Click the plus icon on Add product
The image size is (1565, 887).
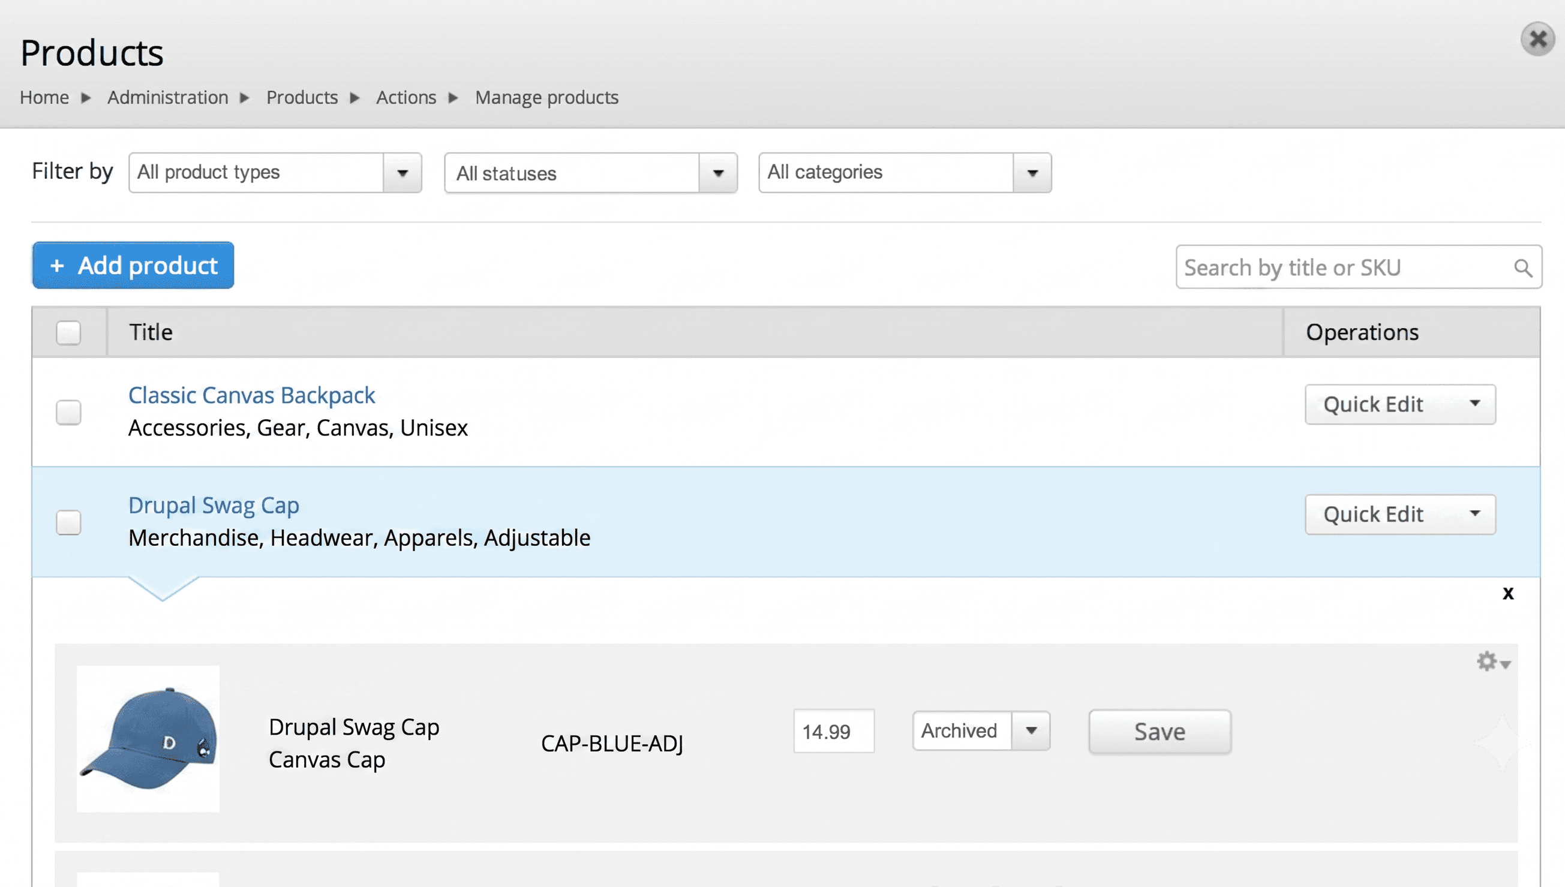57,266
